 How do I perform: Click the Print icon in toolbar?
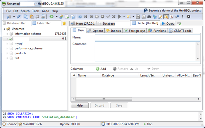(x=43, y=17)
